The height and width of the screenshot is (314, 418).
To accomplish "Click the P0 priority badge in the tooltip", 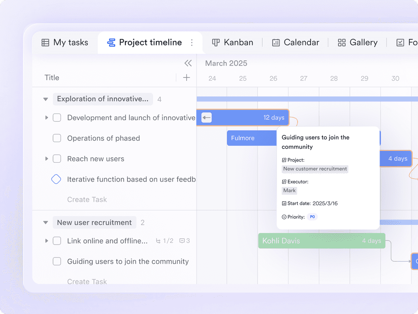I will pyautogui.click(x=312, y=217).
